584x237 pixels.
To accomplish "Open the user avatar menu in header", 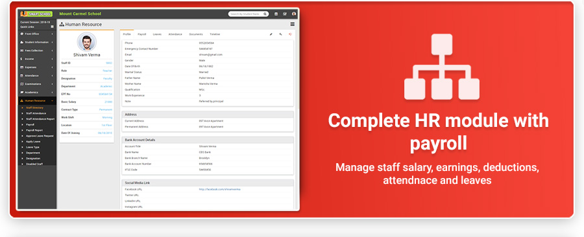I will [x=294, y=14].
